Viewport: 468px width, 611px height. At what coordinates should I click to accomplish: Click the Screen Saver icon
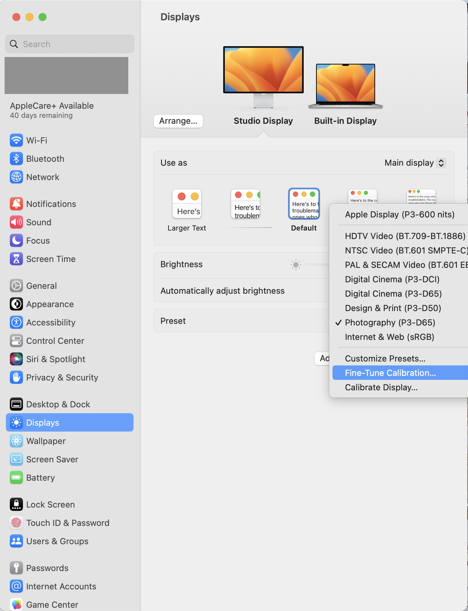(16, 459)
